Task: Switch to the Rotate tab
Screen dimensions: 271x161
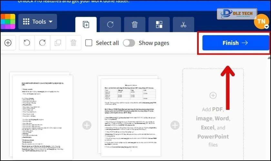Action: coord(110,24)
